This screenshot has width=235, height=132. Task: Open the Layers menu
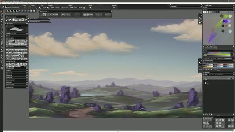(x=15, y=3)
